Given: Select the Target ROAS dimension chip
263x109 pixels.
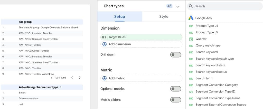Looking at the screenshot, I should (141, 37).
